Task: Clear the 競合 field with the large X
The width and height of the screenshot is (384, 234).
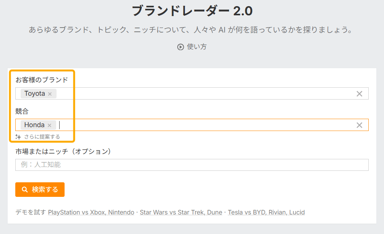Action: [x=359, y=125]
